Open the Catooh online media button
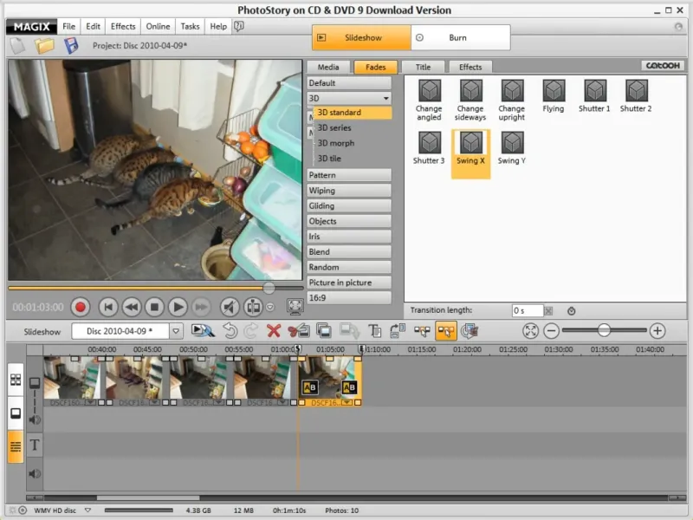The width and height of the screenshot is (693, 520). [x=663, y=66]
